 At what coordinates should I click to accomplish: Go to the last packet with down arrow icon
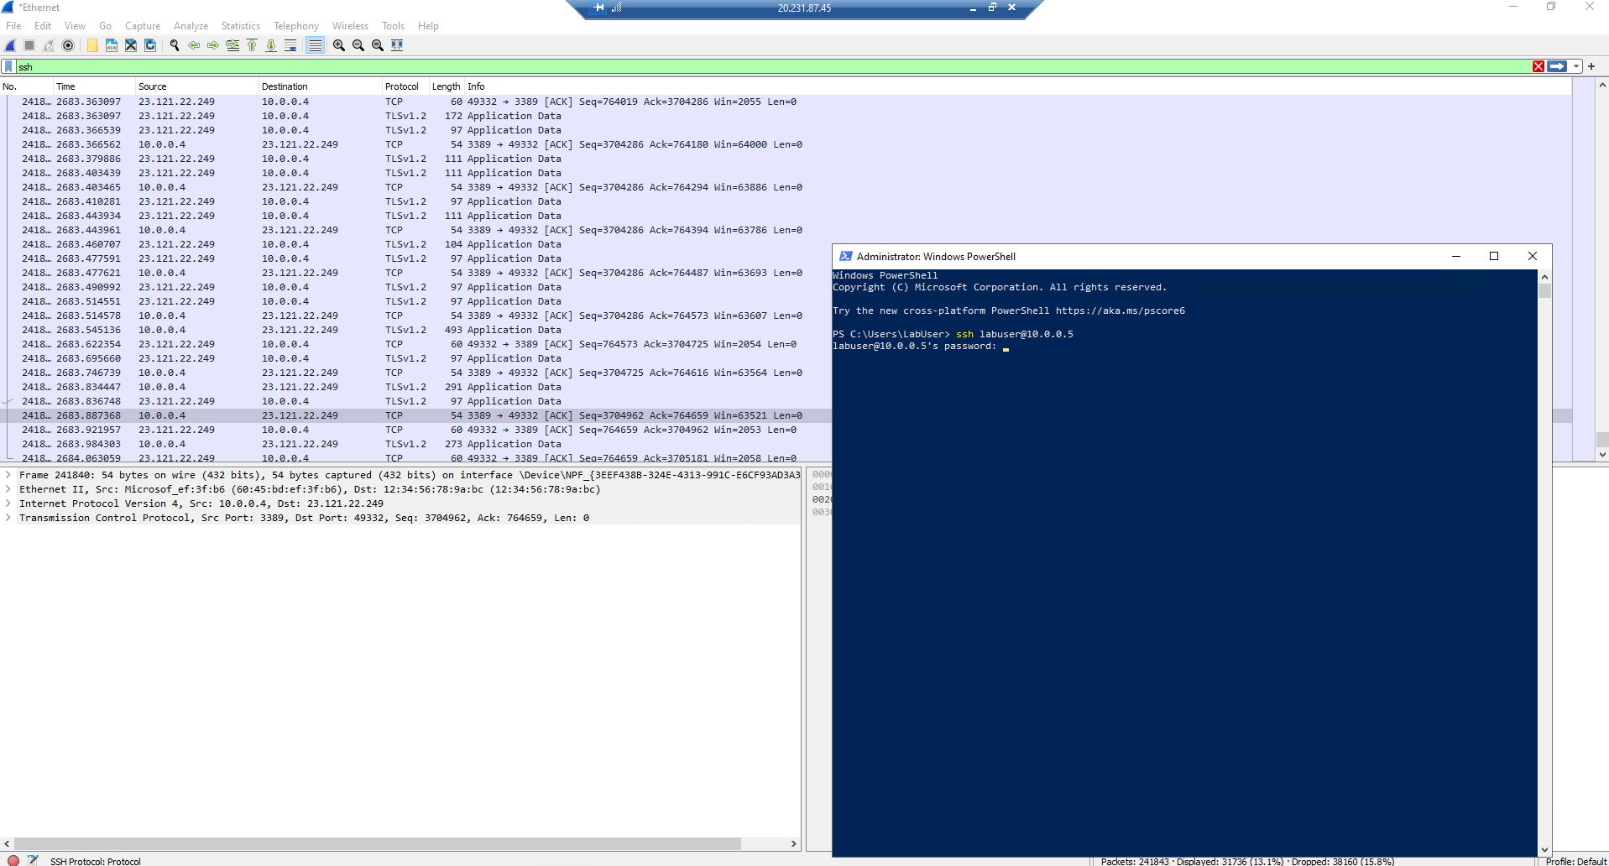270,45
